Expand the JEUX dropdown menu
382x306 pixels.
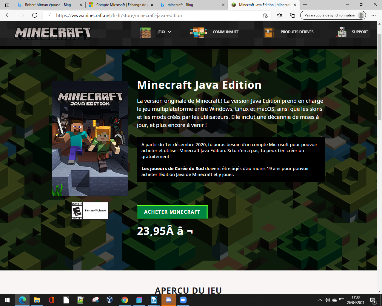tap(164, 32)
